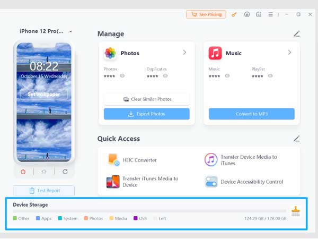The width and height of the screenshot is (318, 239).
Task: Toggle visibility of Playlist count
Action: click(270, 76)
